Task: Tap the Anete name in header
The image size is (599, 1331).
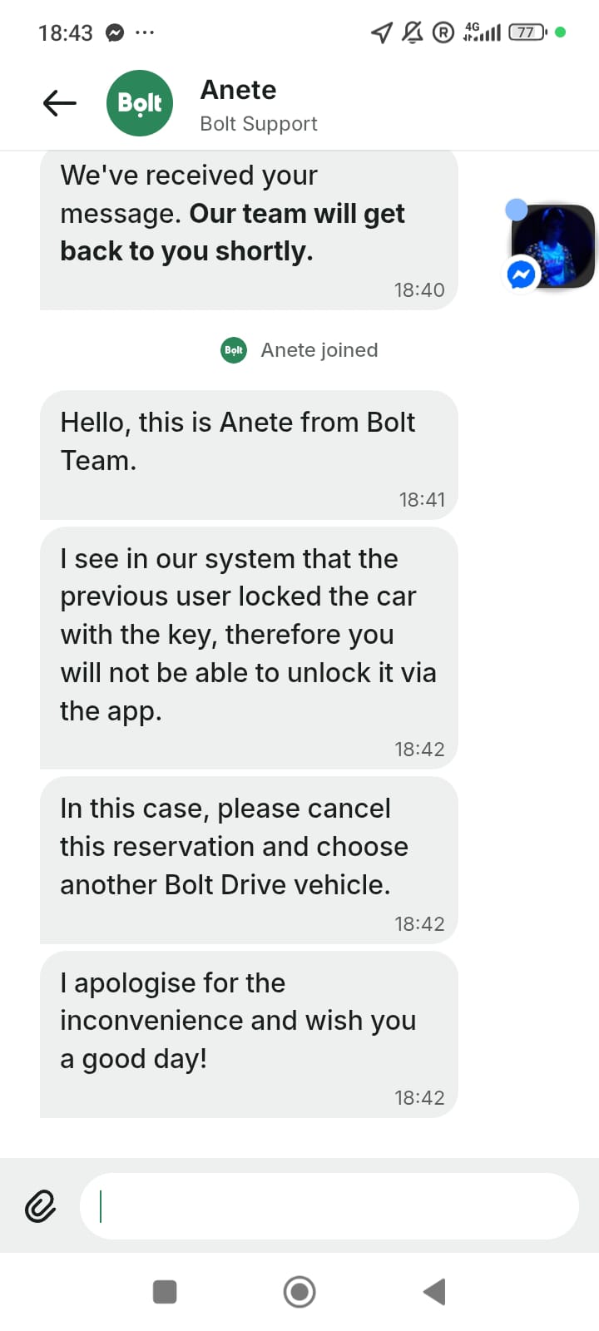Action: (238, 90)
